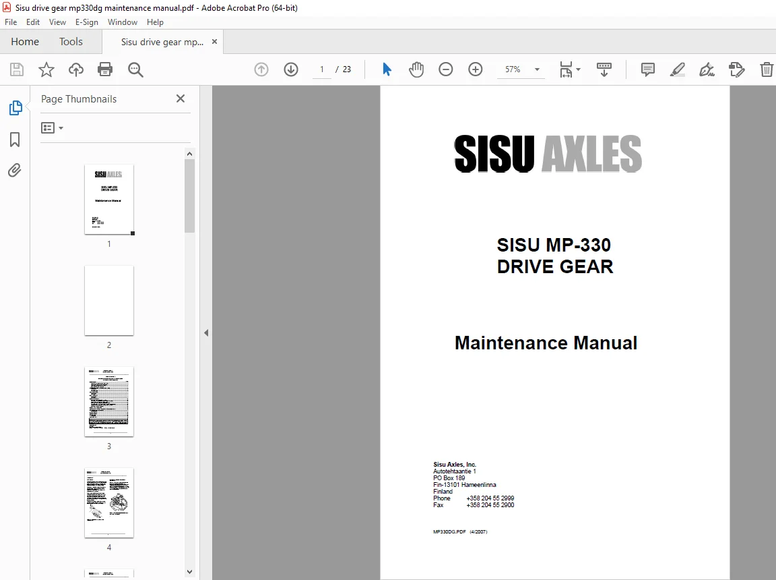Click the Delete trash icon
Image resolution: width=776 pixels, height=580 pixels.
coord(767,69)
